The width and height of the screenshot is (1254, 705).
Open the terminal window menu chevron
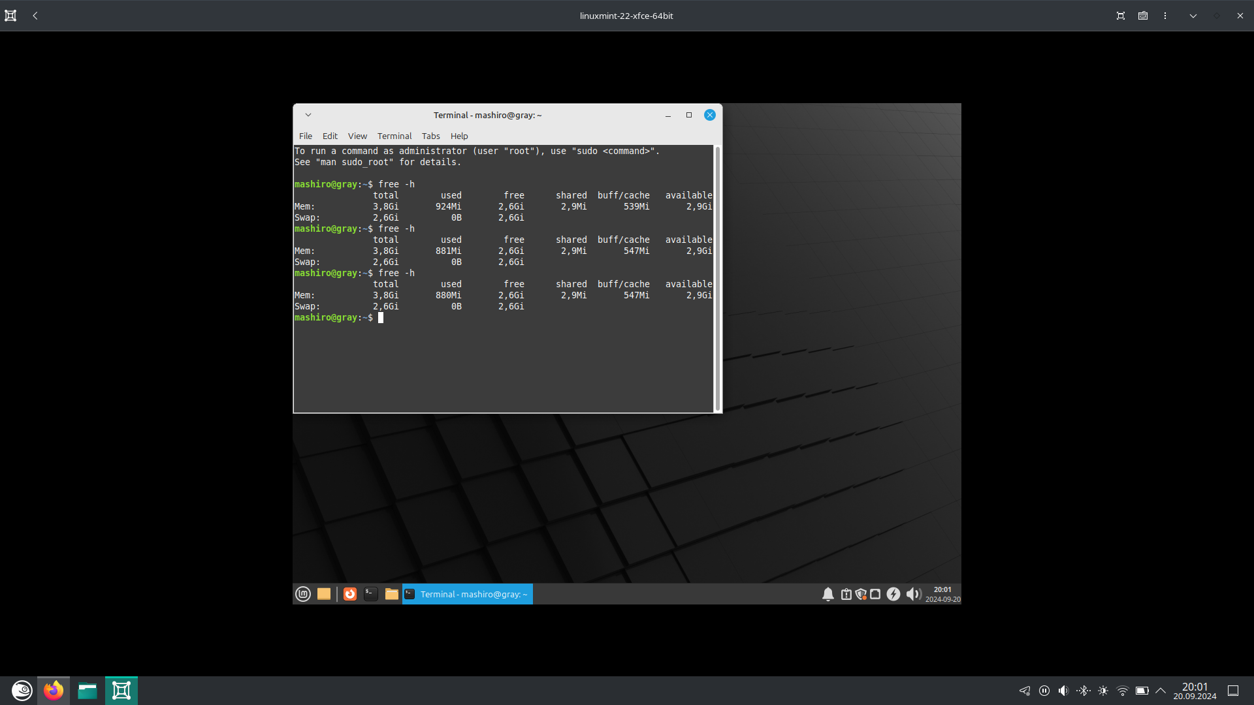tap(308, 115)
